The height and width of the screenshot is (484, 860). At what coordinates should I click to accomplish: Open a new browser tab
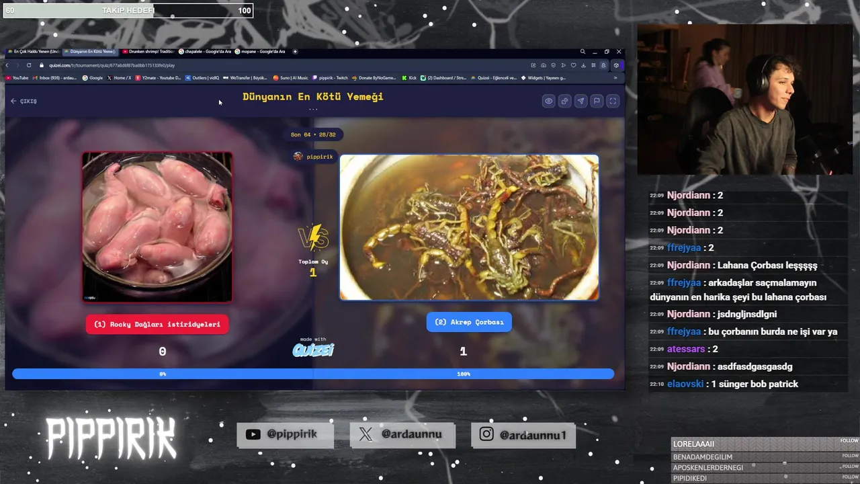click(295, 52)
